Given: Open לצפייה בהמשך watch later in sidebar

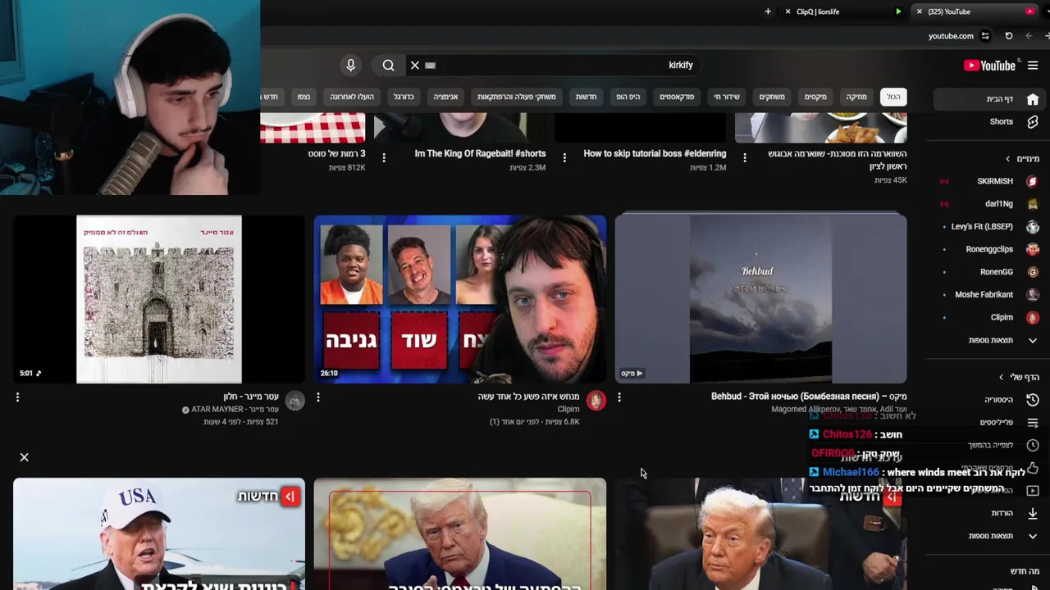Looking at the screenshot, I should pyautogui.click(x=991, y=445).
